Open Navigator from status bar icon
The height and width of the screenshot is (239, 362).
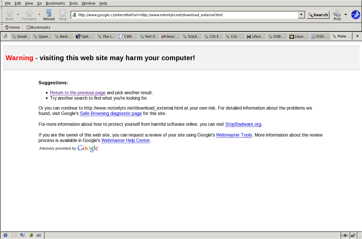[x=5, y=235]
